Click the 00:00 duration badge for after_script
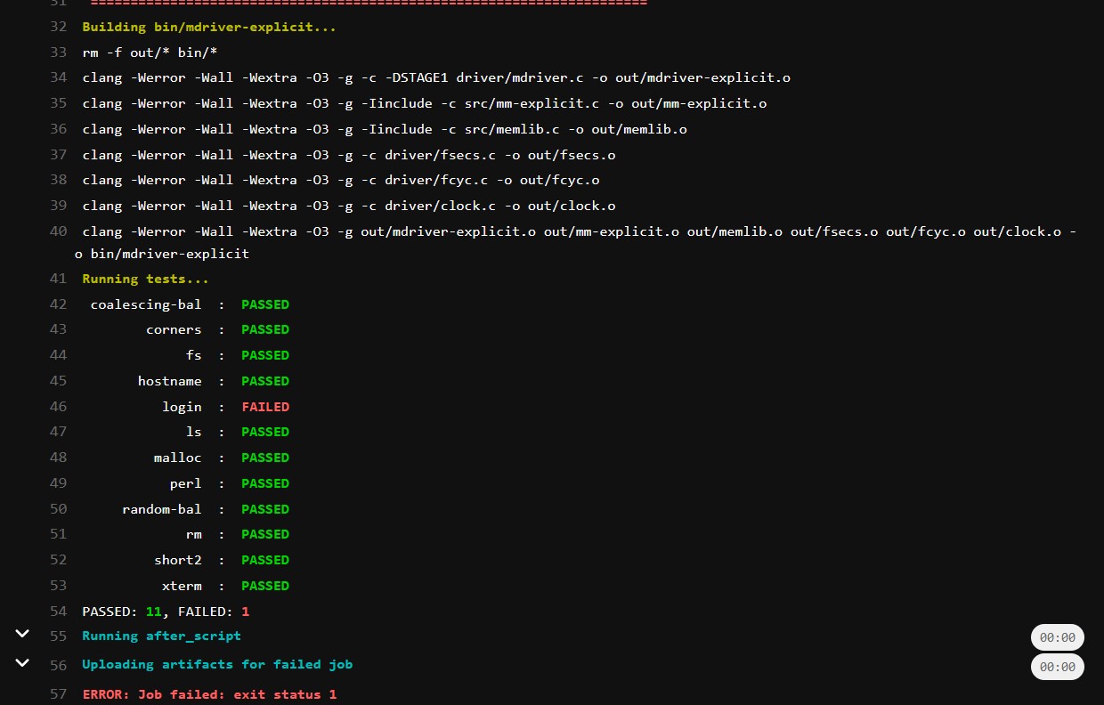Image resolution: width=1104 pixels, height=705 pixels. coord(1057,637)
